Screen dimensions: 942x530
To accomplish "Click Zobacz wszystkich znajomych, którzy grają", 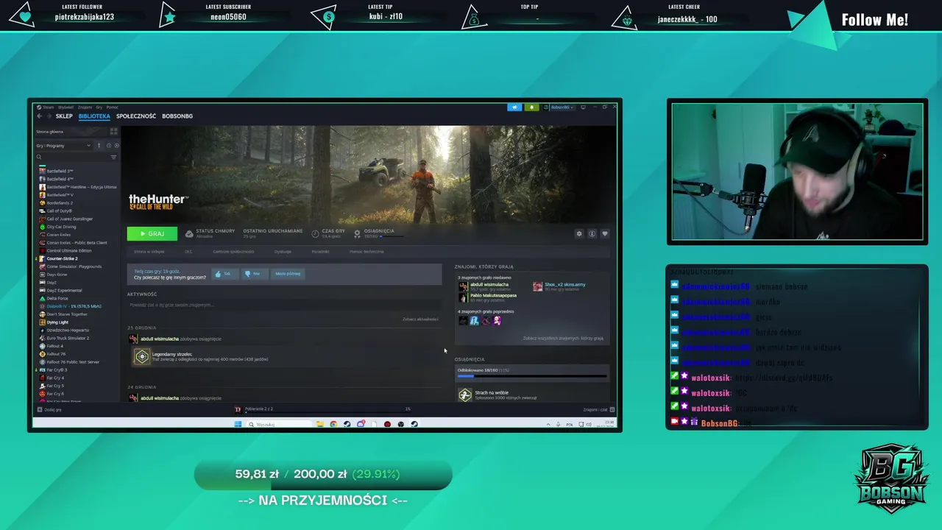I will click(x=563, y=338).
